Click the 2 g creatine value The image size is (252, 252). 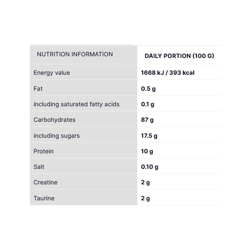145,182
